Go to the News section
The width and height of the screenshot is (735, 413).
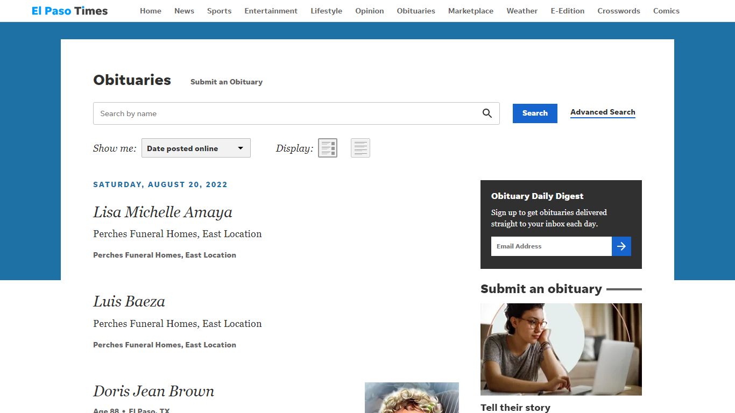tap(184, 11)
